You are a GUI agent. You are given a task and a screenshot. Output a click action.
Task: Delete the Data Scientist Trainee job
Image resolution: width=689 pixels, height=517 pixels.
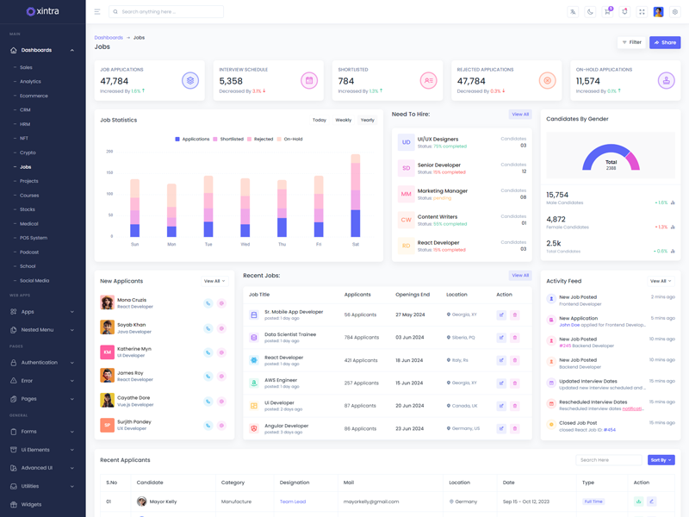point(515,338)
